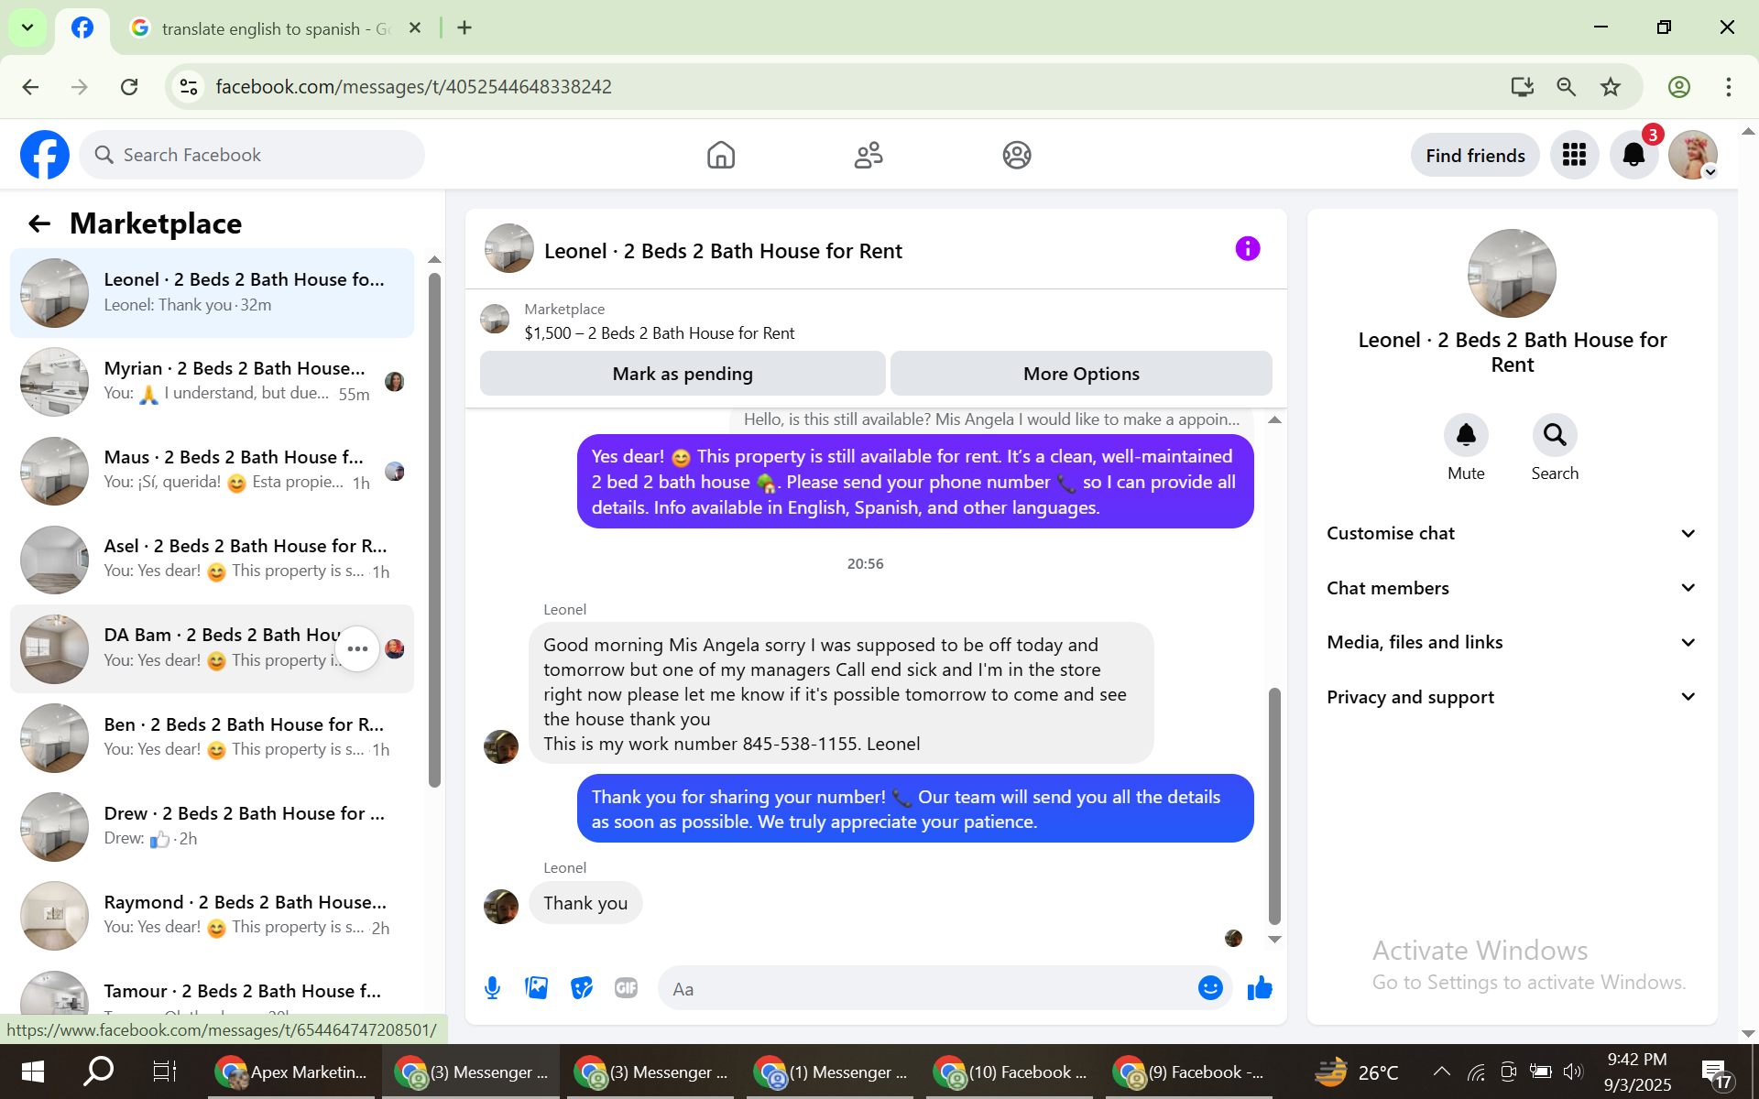Open Chrome three-dot menu
The image size is (1759, 1099).
point(1729,87)
